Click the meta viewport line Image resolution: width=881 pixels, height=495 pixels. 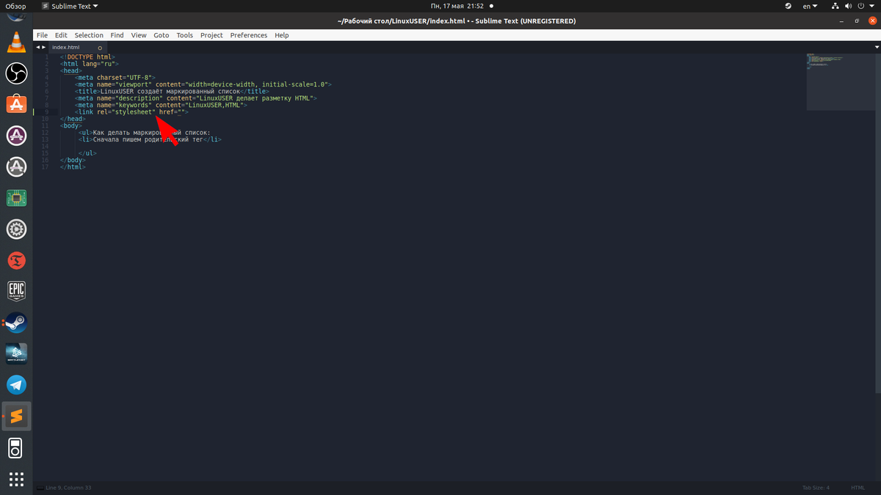(205, 84)
